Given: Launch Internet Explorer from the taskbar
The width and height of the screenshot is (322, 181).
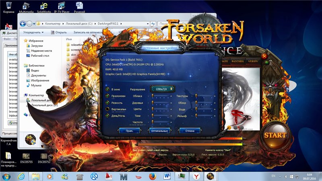Looking at the screenshot, I should tap(21, 177).
